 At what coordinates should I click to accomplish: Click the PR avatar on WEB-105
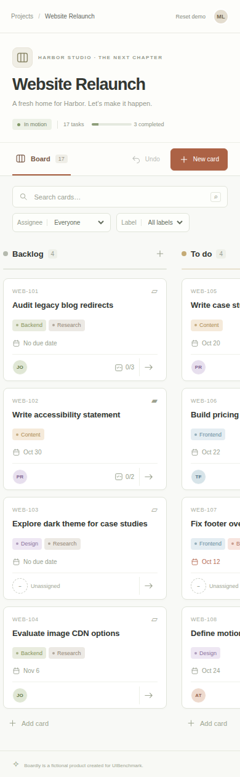point(198,367)
